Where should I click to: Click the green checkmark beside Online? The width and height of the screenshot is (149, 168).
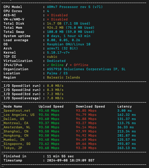[48, 65]
